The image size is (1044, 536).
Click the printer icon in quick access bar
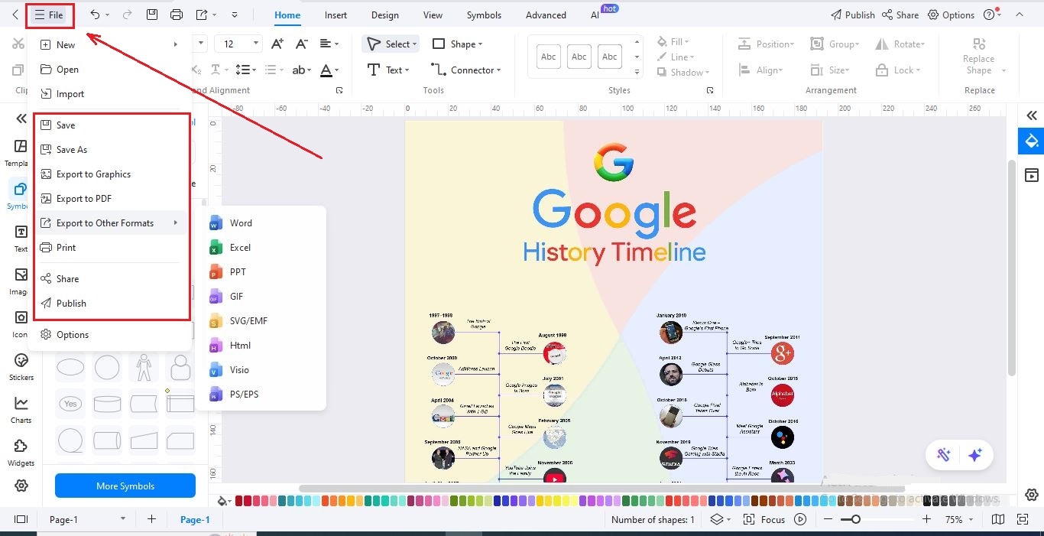[x=177, y=15]
